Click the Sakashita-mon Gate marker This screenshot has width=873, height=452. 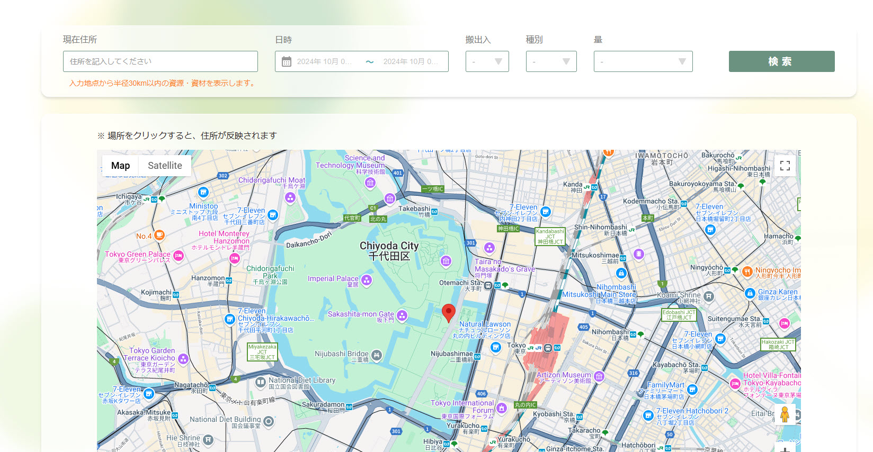(x=402, y=315)
